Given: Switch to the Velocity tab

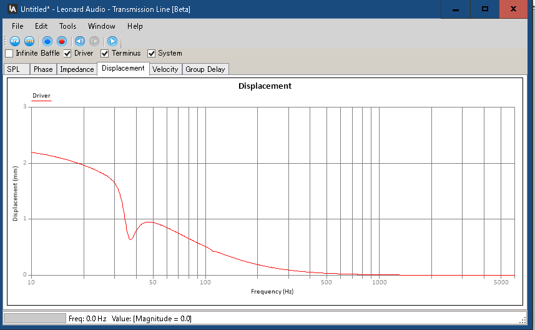Looking at the screenshot, I should pos(165,69).
